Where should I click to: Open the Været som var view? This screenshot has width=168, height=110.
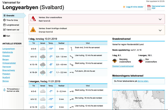click(13, 29)
